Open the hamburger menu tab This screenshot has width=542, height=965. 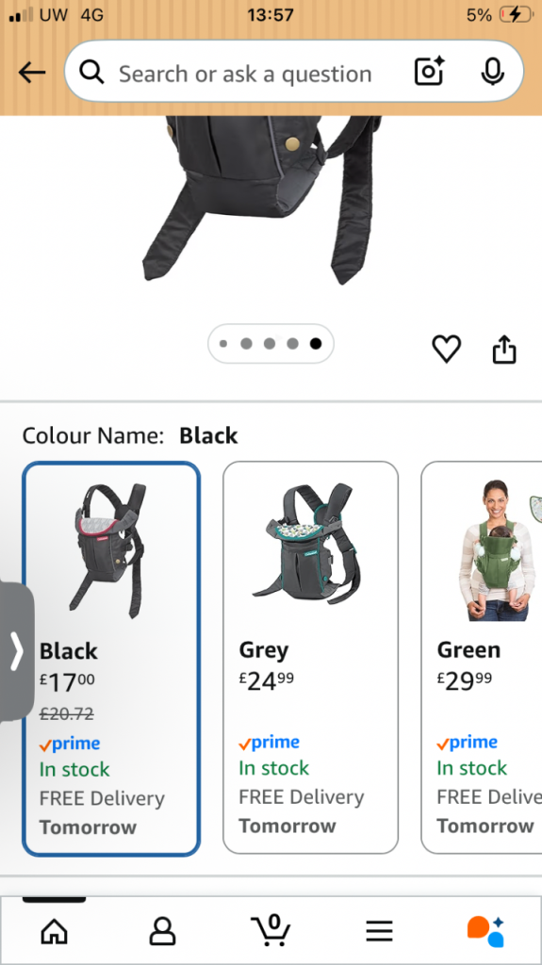pyautogui.click(x=379, y=930)
